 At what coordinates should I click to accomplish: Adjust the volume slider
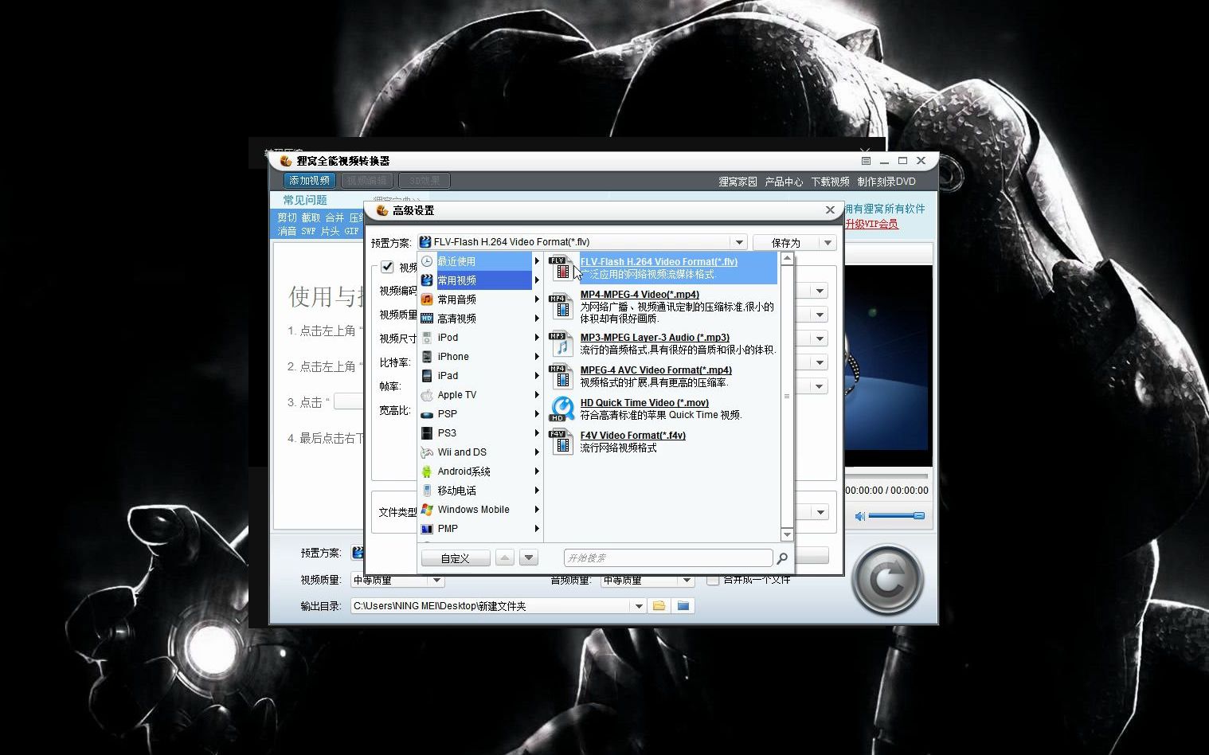896,516
